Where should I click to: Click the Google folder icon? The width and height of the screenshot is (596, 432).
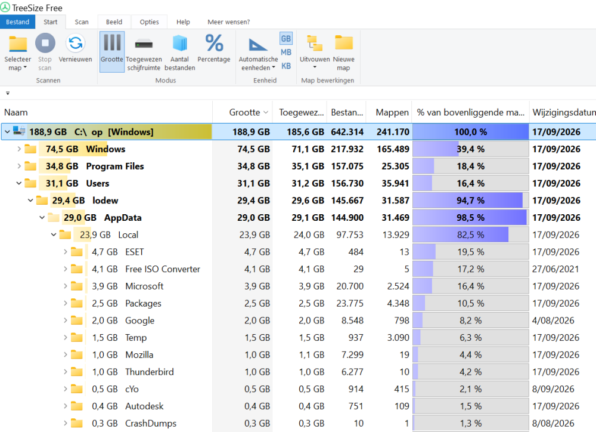[77, 320]
